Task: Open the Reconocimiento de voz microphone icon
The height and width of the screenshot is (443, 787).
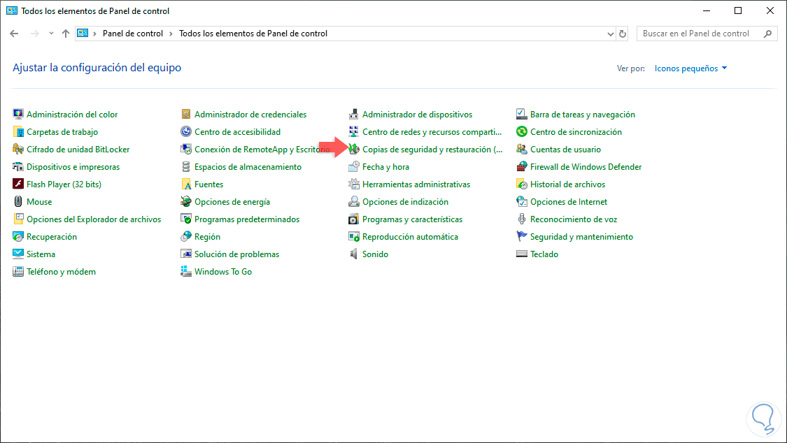Action: point(522,219)
